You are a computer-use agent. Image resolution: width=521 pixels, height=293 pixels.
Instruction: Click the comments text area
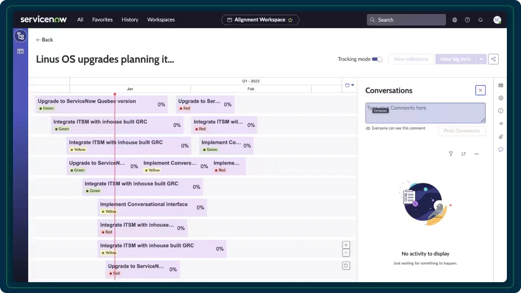tap(425, 113)
